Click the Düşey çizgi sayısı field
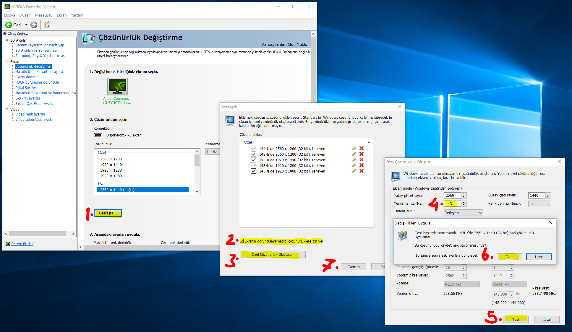Image resolution: width=572 pixels, height=332 pixels. click(x=537, y=195)
